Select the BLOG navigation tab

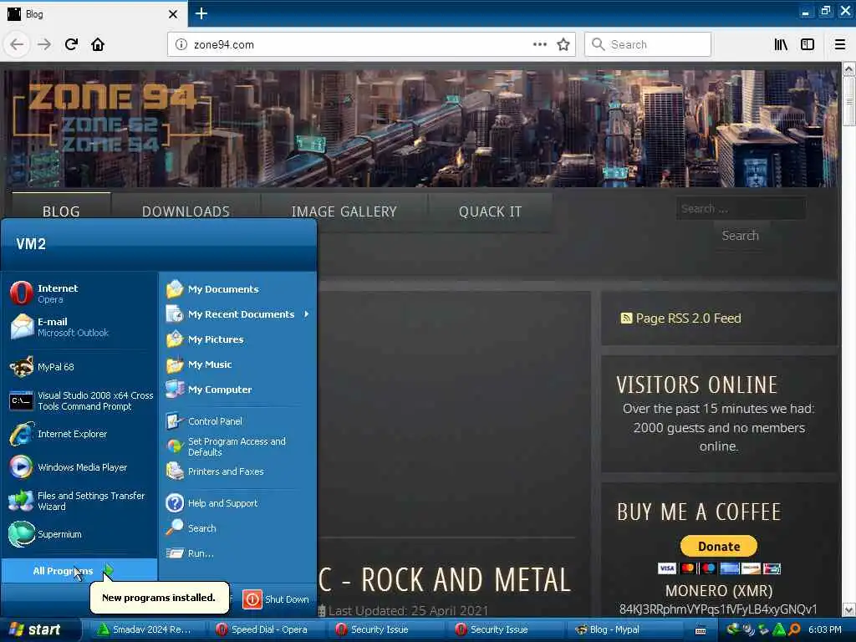click(61, 211)
